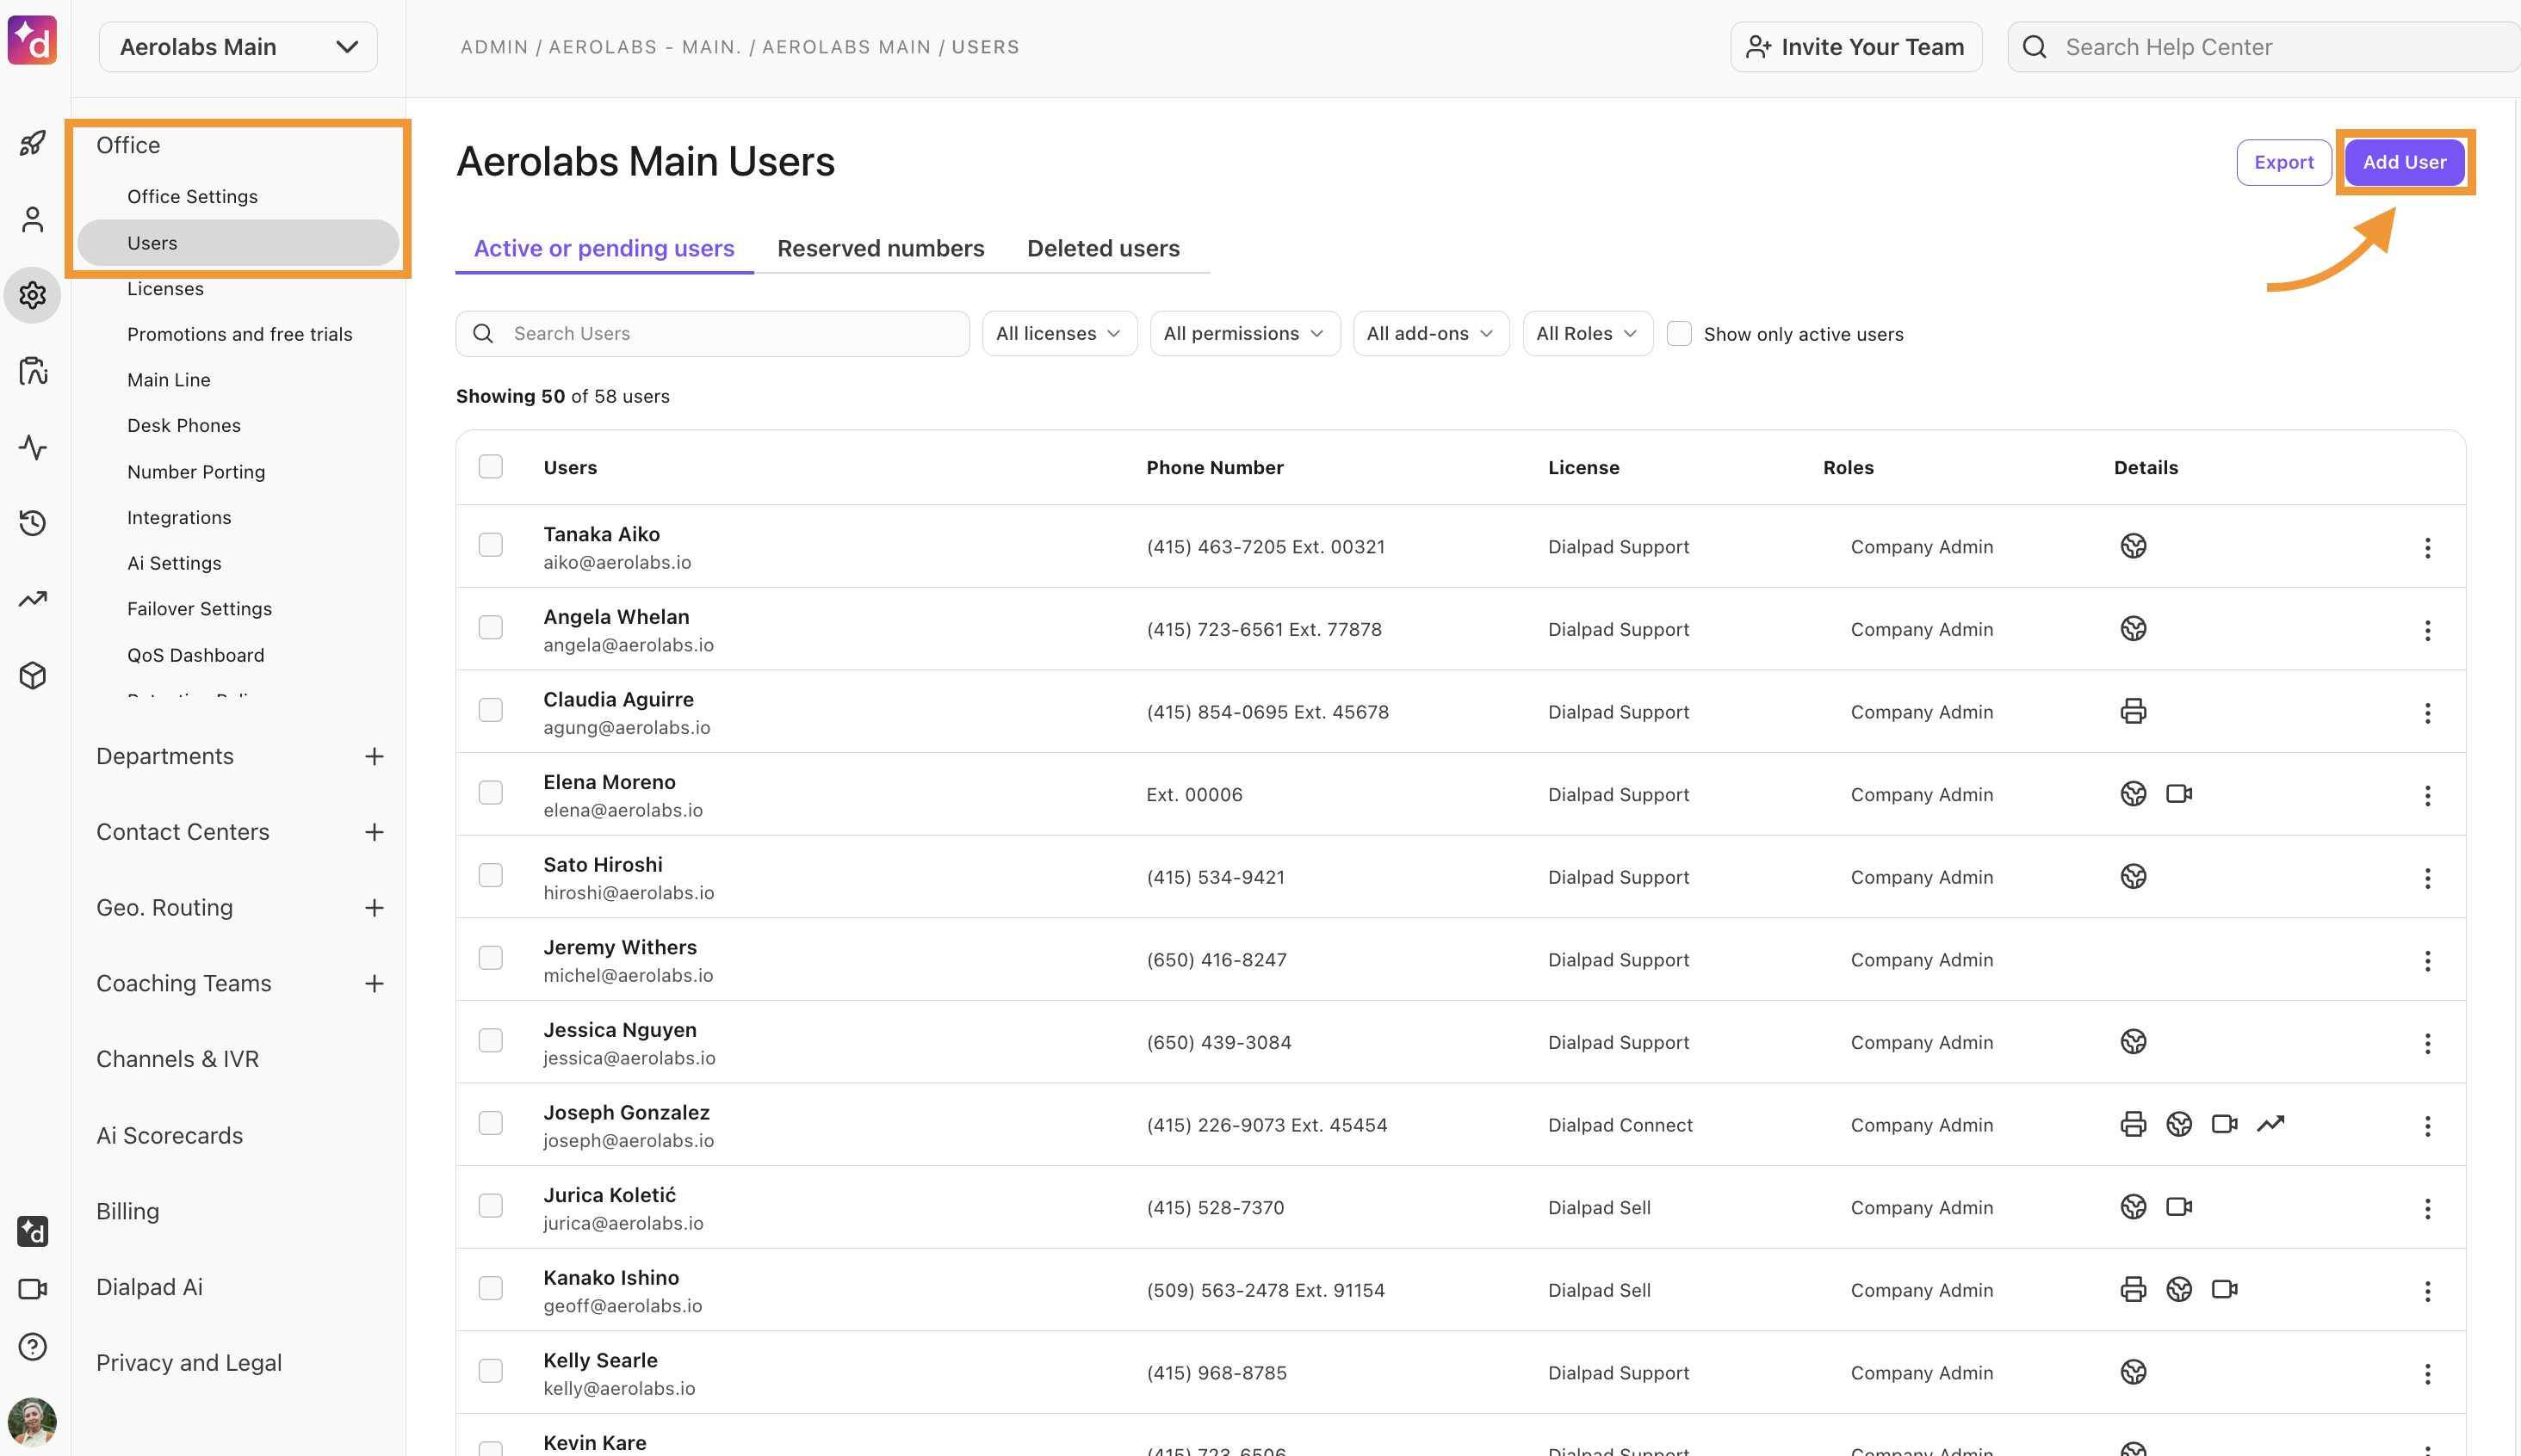Open the Dialpad Ai icon near bottom rail
2521x1456 pixels.
(33, 1231)
